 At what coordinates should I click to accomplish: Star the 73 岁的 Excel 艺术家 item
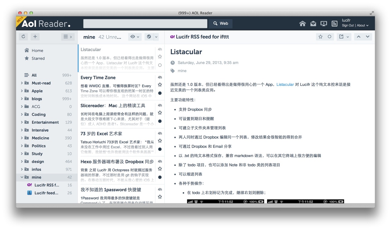tap(160, 141)
